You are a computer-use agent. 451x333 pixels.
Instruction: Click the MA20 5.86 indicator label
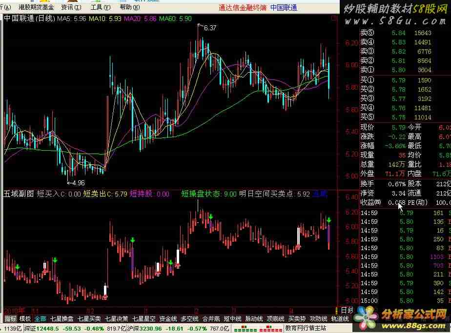pyautogui.click(x=140, y=19)
